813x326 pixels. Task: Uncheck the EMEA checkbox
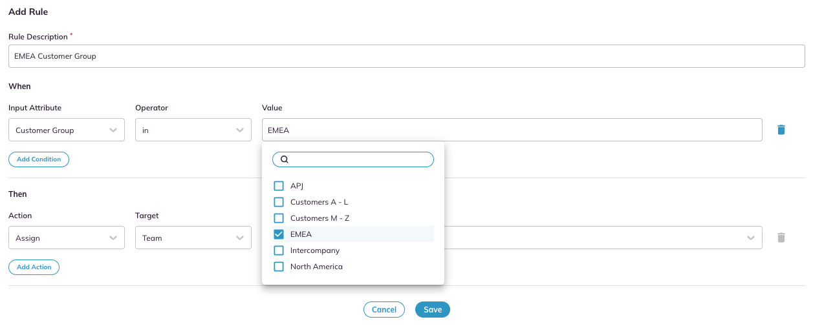[x=279, y=234]
